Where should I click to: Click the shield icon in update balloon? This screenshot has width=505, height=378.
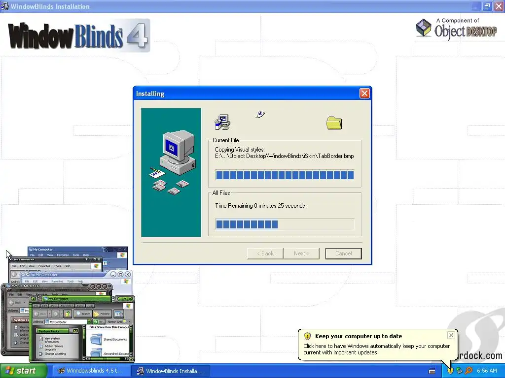click(x=307, y=336)
